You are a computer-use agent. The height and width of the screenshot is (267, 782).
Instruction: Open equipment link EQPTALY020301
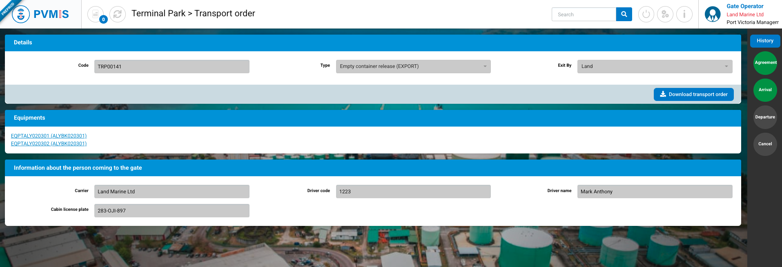(x=49, y=136)
